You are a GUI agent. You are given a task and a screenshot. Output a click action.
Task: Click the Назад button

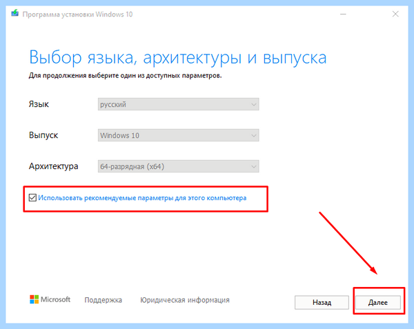pyautogui.click(x=322, y=302)
